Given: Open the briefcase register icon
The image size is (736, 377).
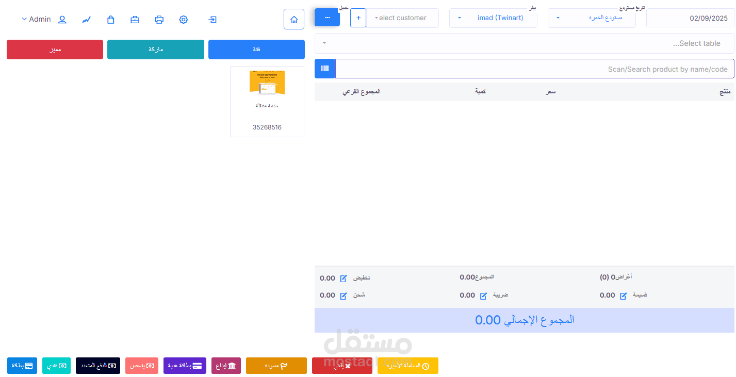Looking at the screenshot, I should pos(135,19).
